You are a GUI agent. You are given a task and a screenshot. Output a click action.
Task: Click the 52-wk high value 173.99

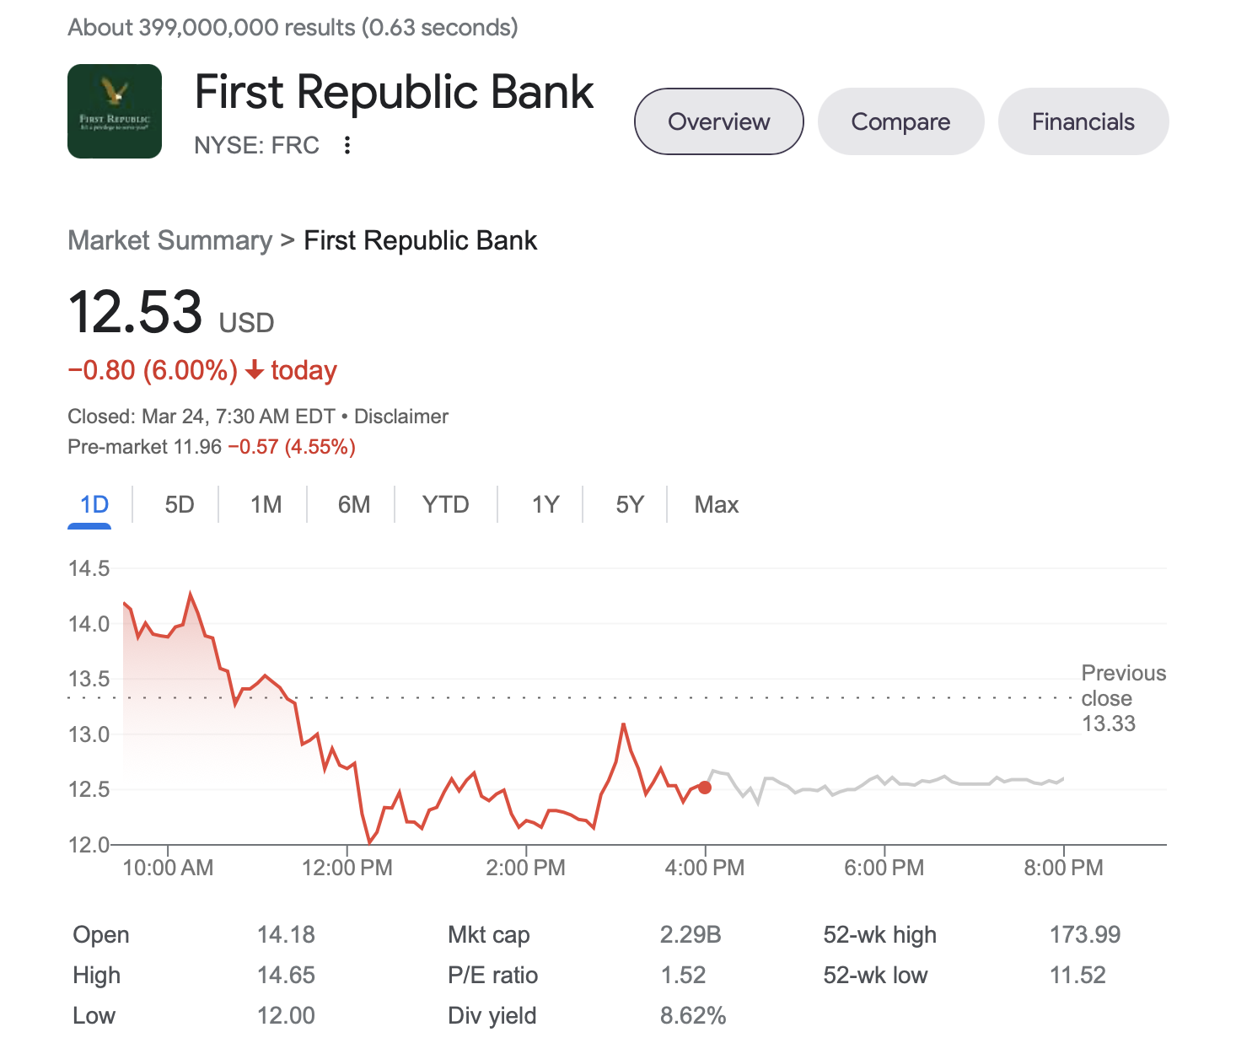[x=1085, y=935]
